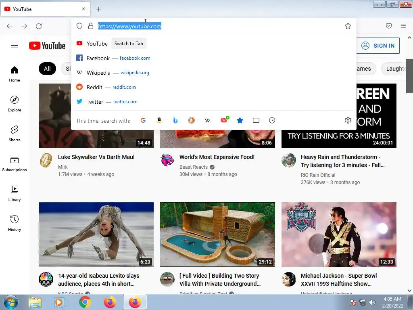Screen dimensions: 413x310
Task: Search this time with DuckDuckGo
Action: tap(192, 120)
